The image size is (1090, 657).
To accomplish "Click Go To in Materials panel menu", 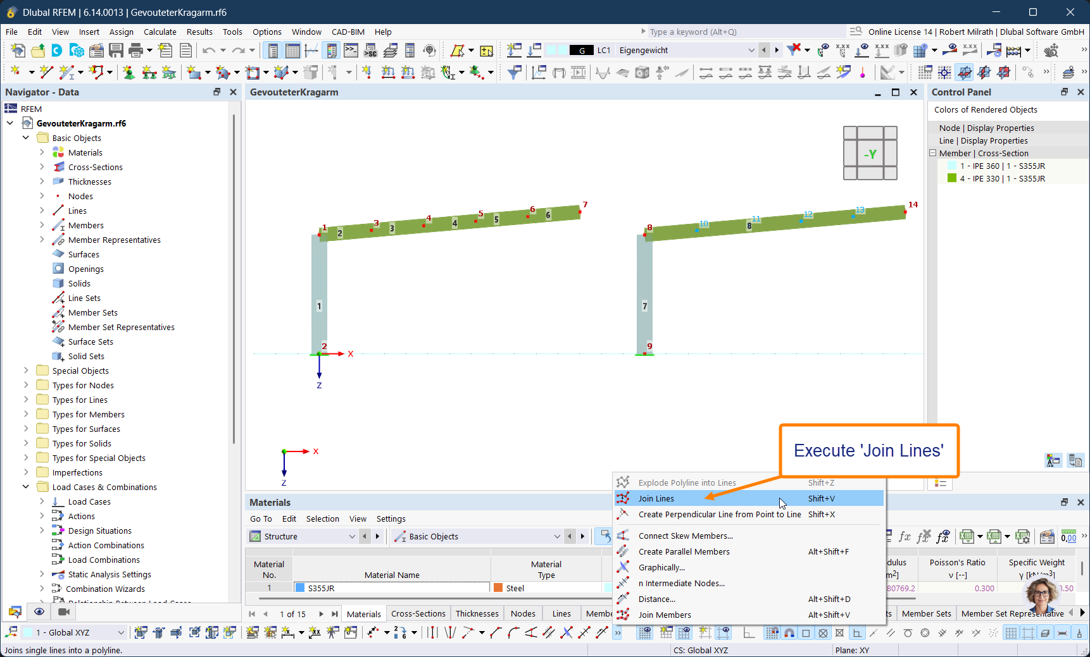I will pyautogui.click(x=261, y=519).
